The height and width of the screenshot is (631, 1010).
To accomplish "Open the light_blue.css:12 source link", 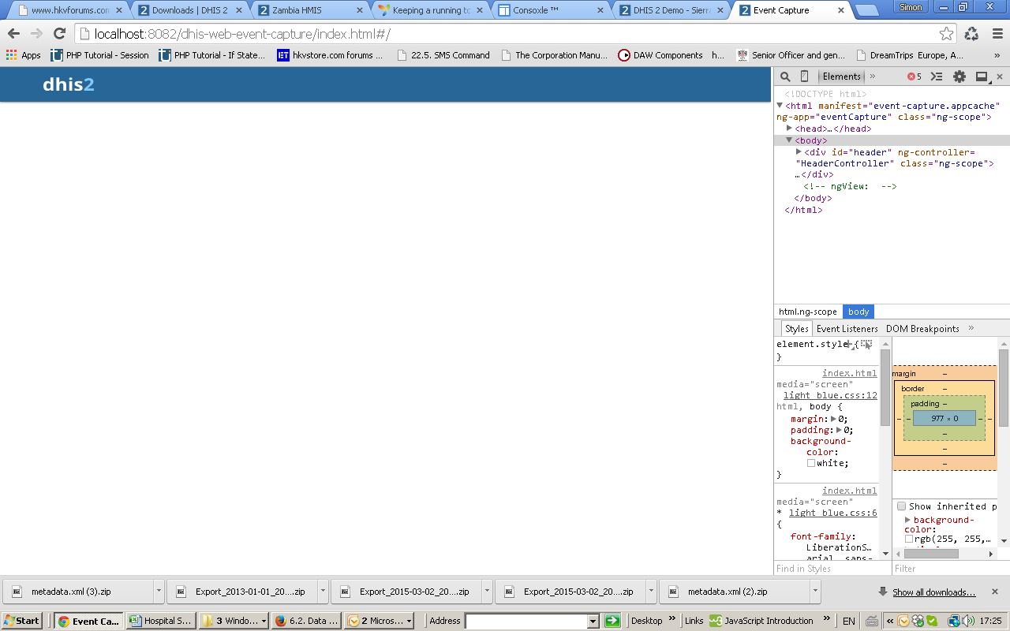I will pos(830,395).
